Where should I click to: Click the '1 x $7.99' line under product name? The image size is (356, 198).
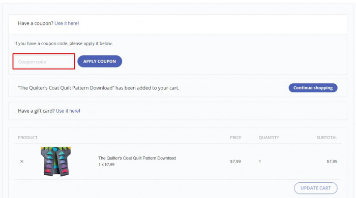click(106, 164)
